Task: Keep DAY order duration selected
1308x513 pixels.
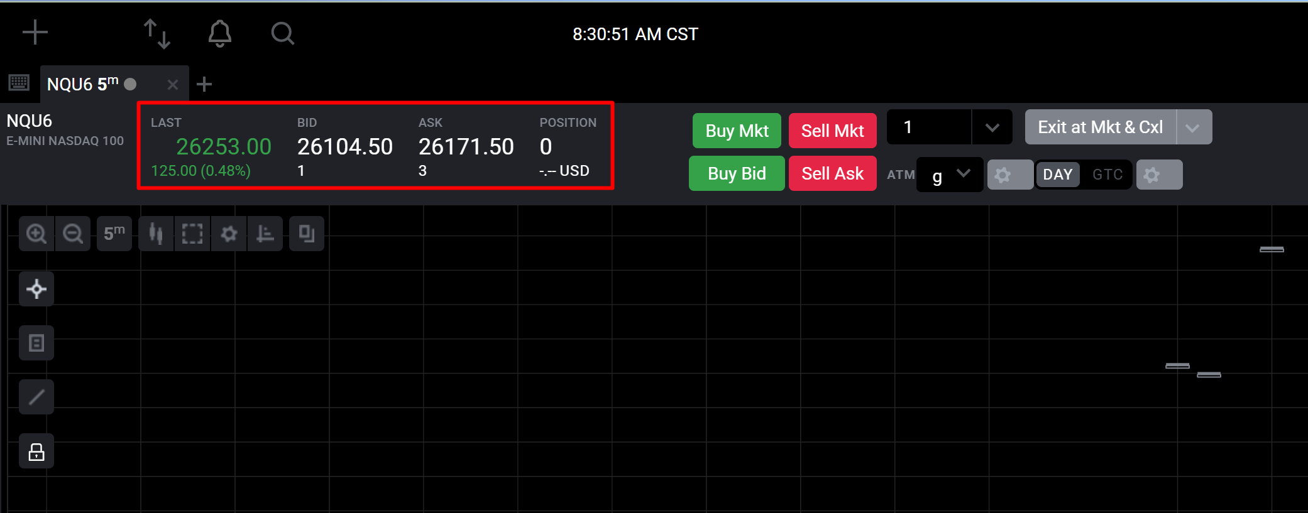Action: click(x=1057, y=174)
